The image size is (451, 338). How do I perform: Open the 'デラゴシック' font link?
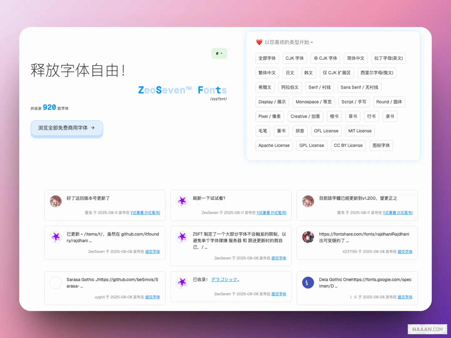224,279
